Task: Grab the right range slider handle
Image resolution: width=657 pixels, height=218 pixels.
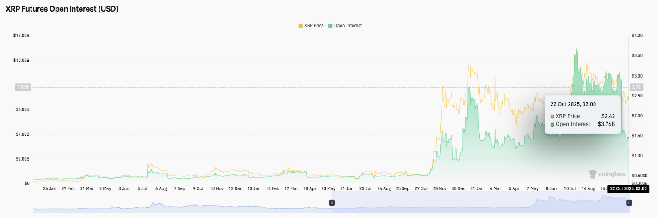Action: tap(629, 203)
